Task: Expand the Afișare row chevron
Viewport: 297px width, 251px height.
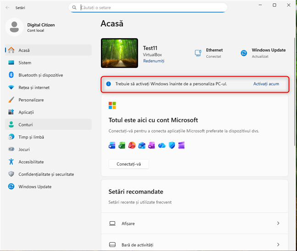Action: click(x=278, y=223)
